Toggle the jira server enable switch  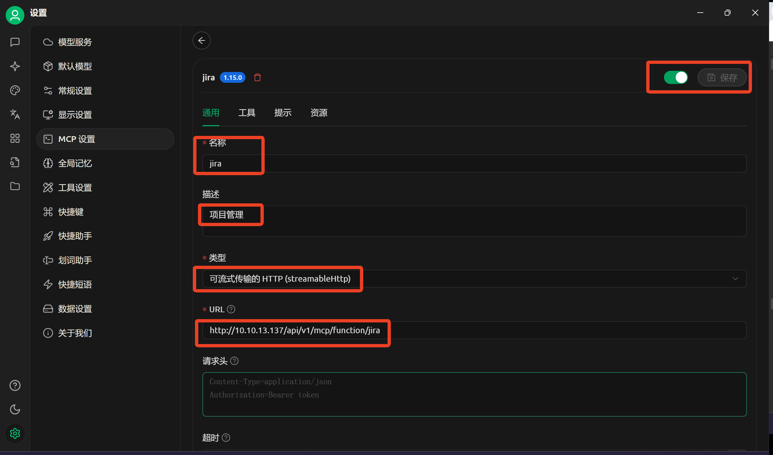[x=675, y=78]
